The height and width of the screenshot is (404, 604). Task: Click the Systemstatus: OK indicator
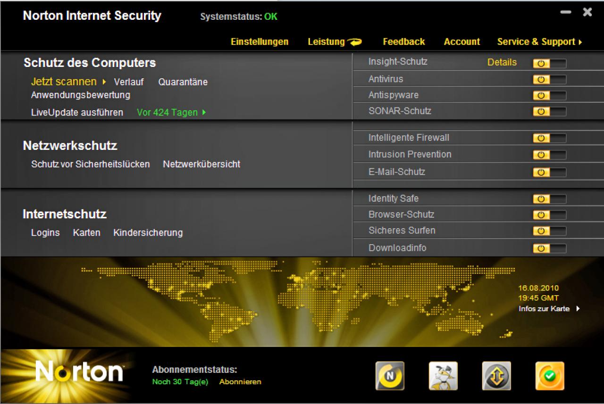coord(239,17)
